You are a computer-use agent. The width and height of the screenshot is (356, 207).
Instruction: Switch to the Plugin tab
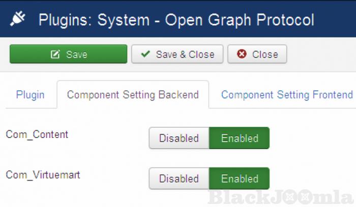(30, 95)
